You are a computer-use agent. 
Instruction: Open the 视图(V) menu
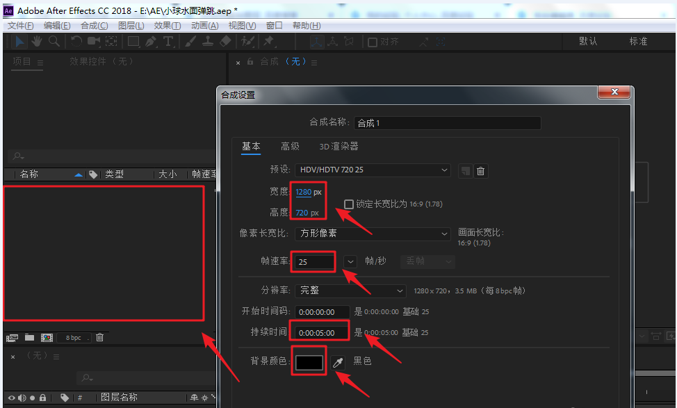click(242, 26)
